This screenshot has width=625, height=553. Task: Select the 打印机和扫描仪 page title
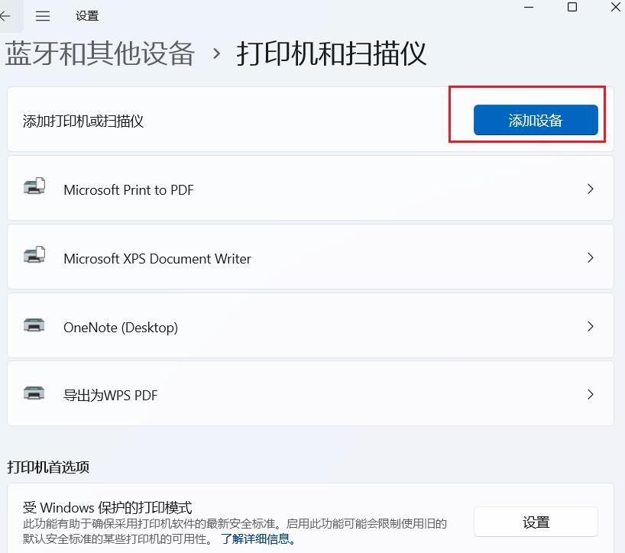point(331,54)
